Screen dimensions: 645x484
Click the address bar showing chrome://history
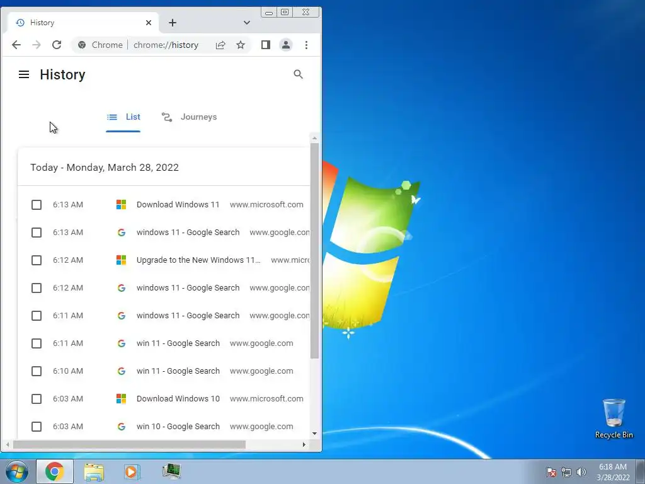click(x=166, y=45)
